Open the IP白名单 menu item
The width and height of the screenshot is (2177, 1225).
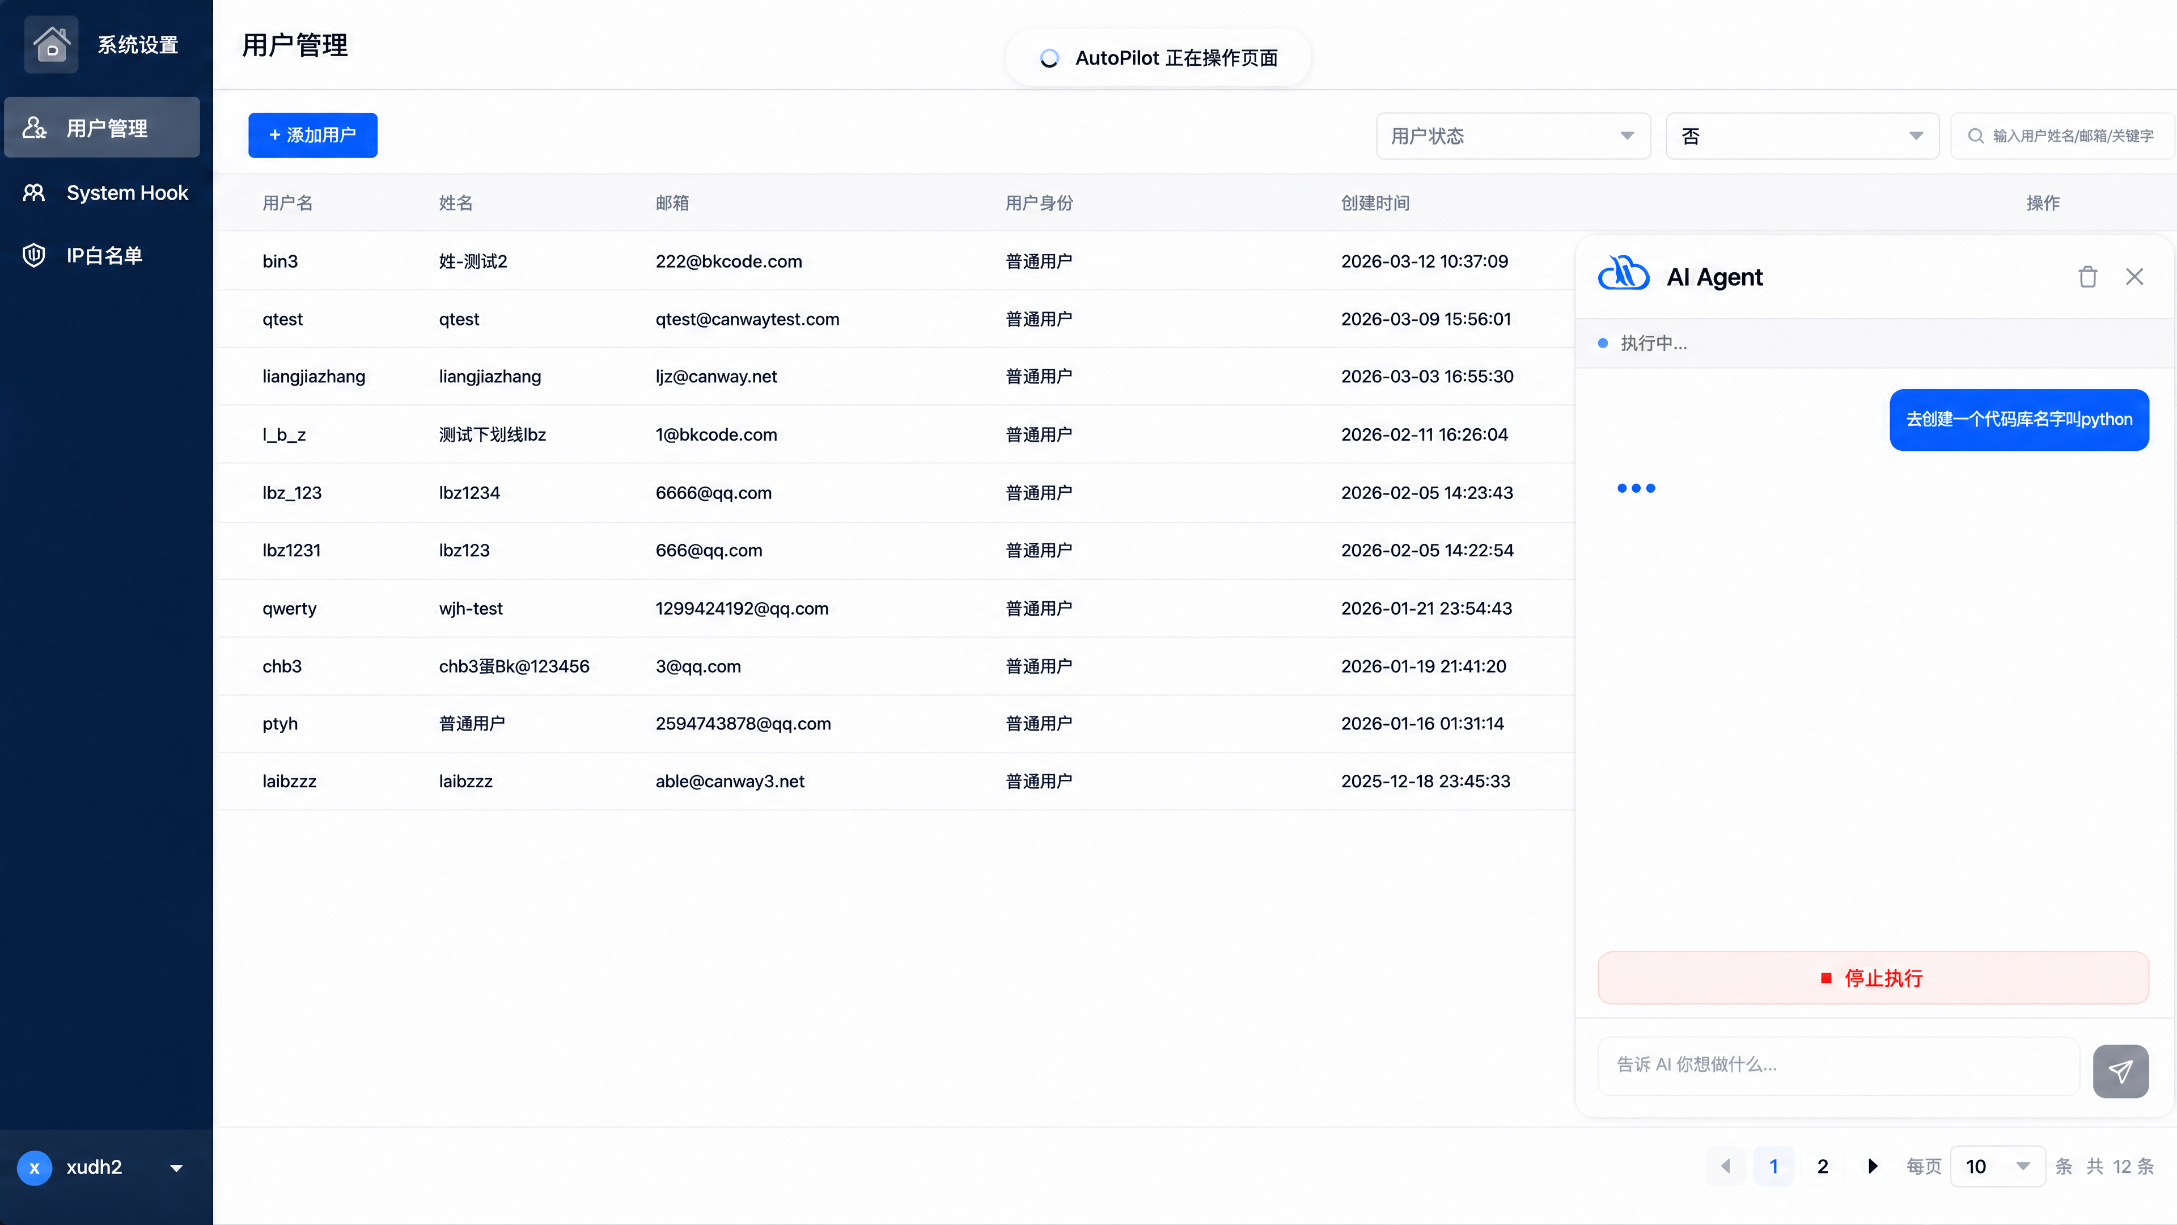pyautogui.click(x=102, y=255)
